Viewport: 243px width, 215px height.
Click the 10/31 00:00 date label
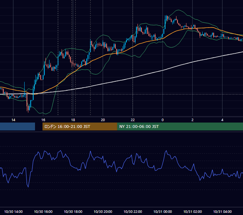point(163,211)
